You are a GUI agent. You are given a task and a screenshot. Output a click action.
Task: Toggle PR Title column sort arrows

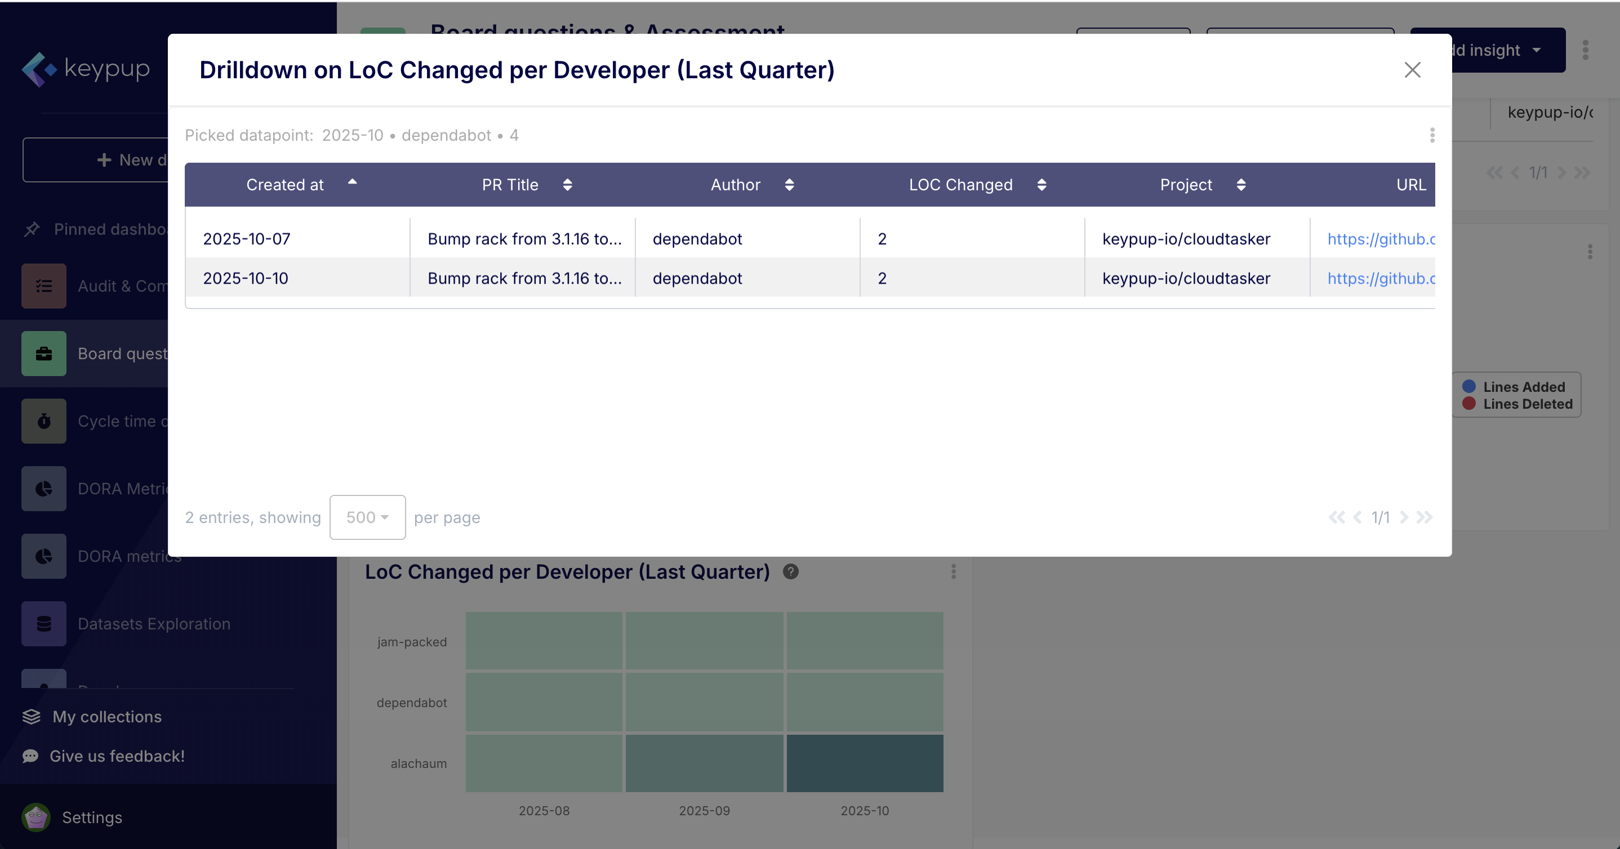[x=567, y=185]
